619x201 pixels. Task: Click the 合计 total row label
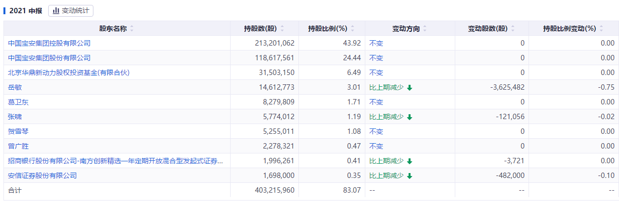click(x=15, y=190)
